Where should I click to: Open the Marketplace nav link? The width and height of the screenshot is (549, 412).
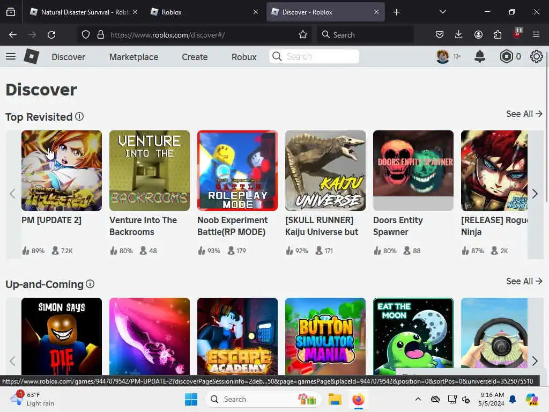133,57
